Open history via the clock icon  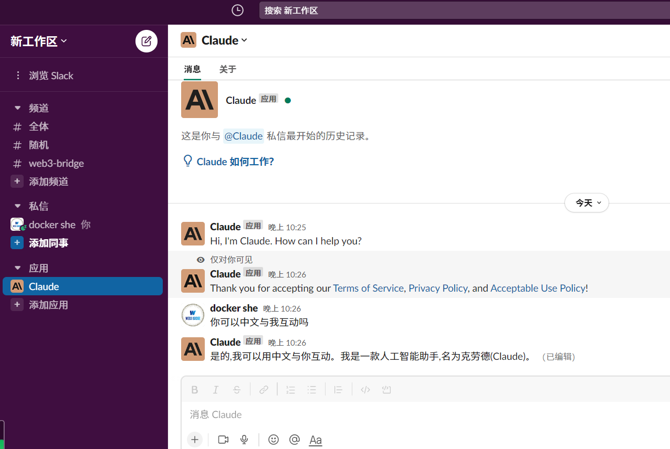(237, 10)
